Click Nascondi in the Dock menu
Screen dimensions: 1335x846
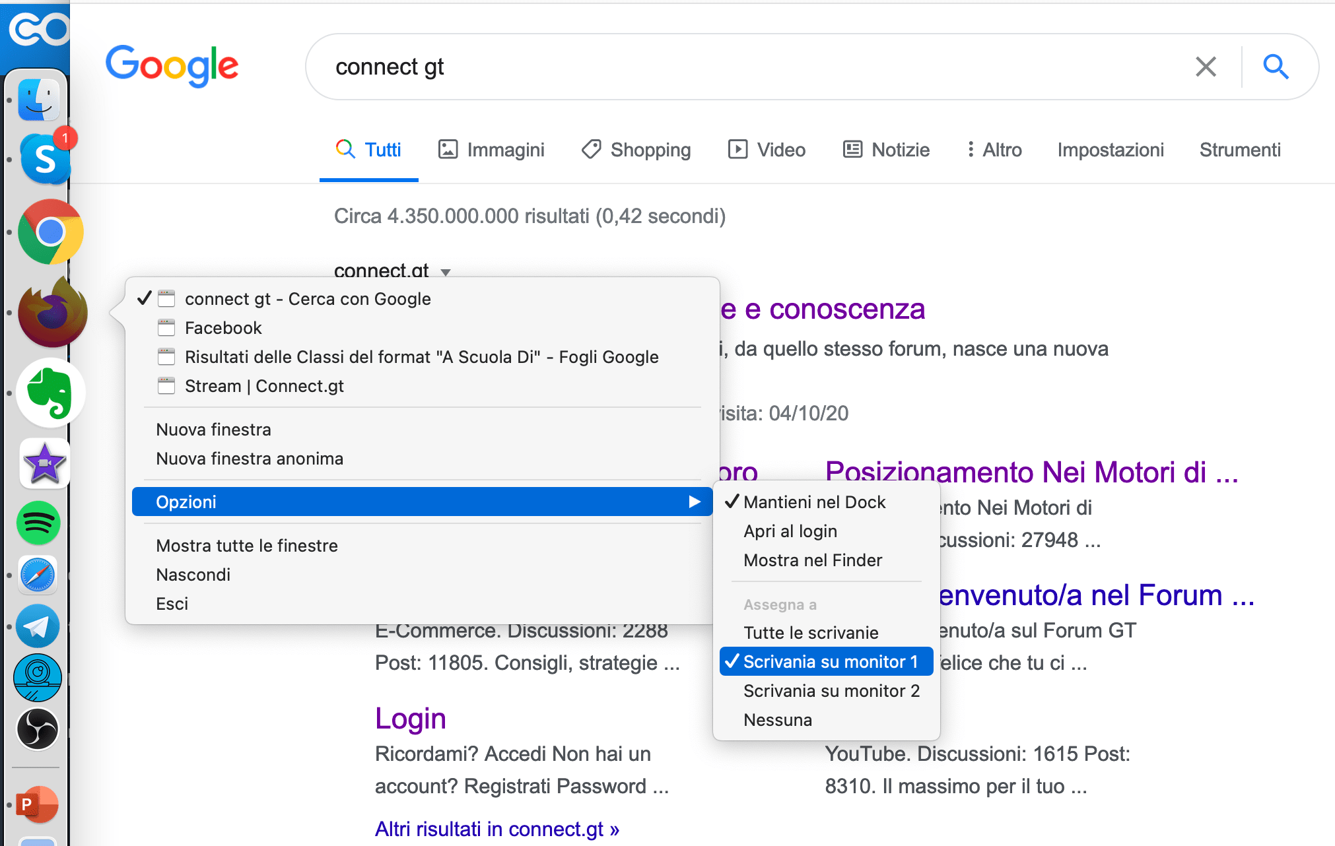tap(422, 575)
